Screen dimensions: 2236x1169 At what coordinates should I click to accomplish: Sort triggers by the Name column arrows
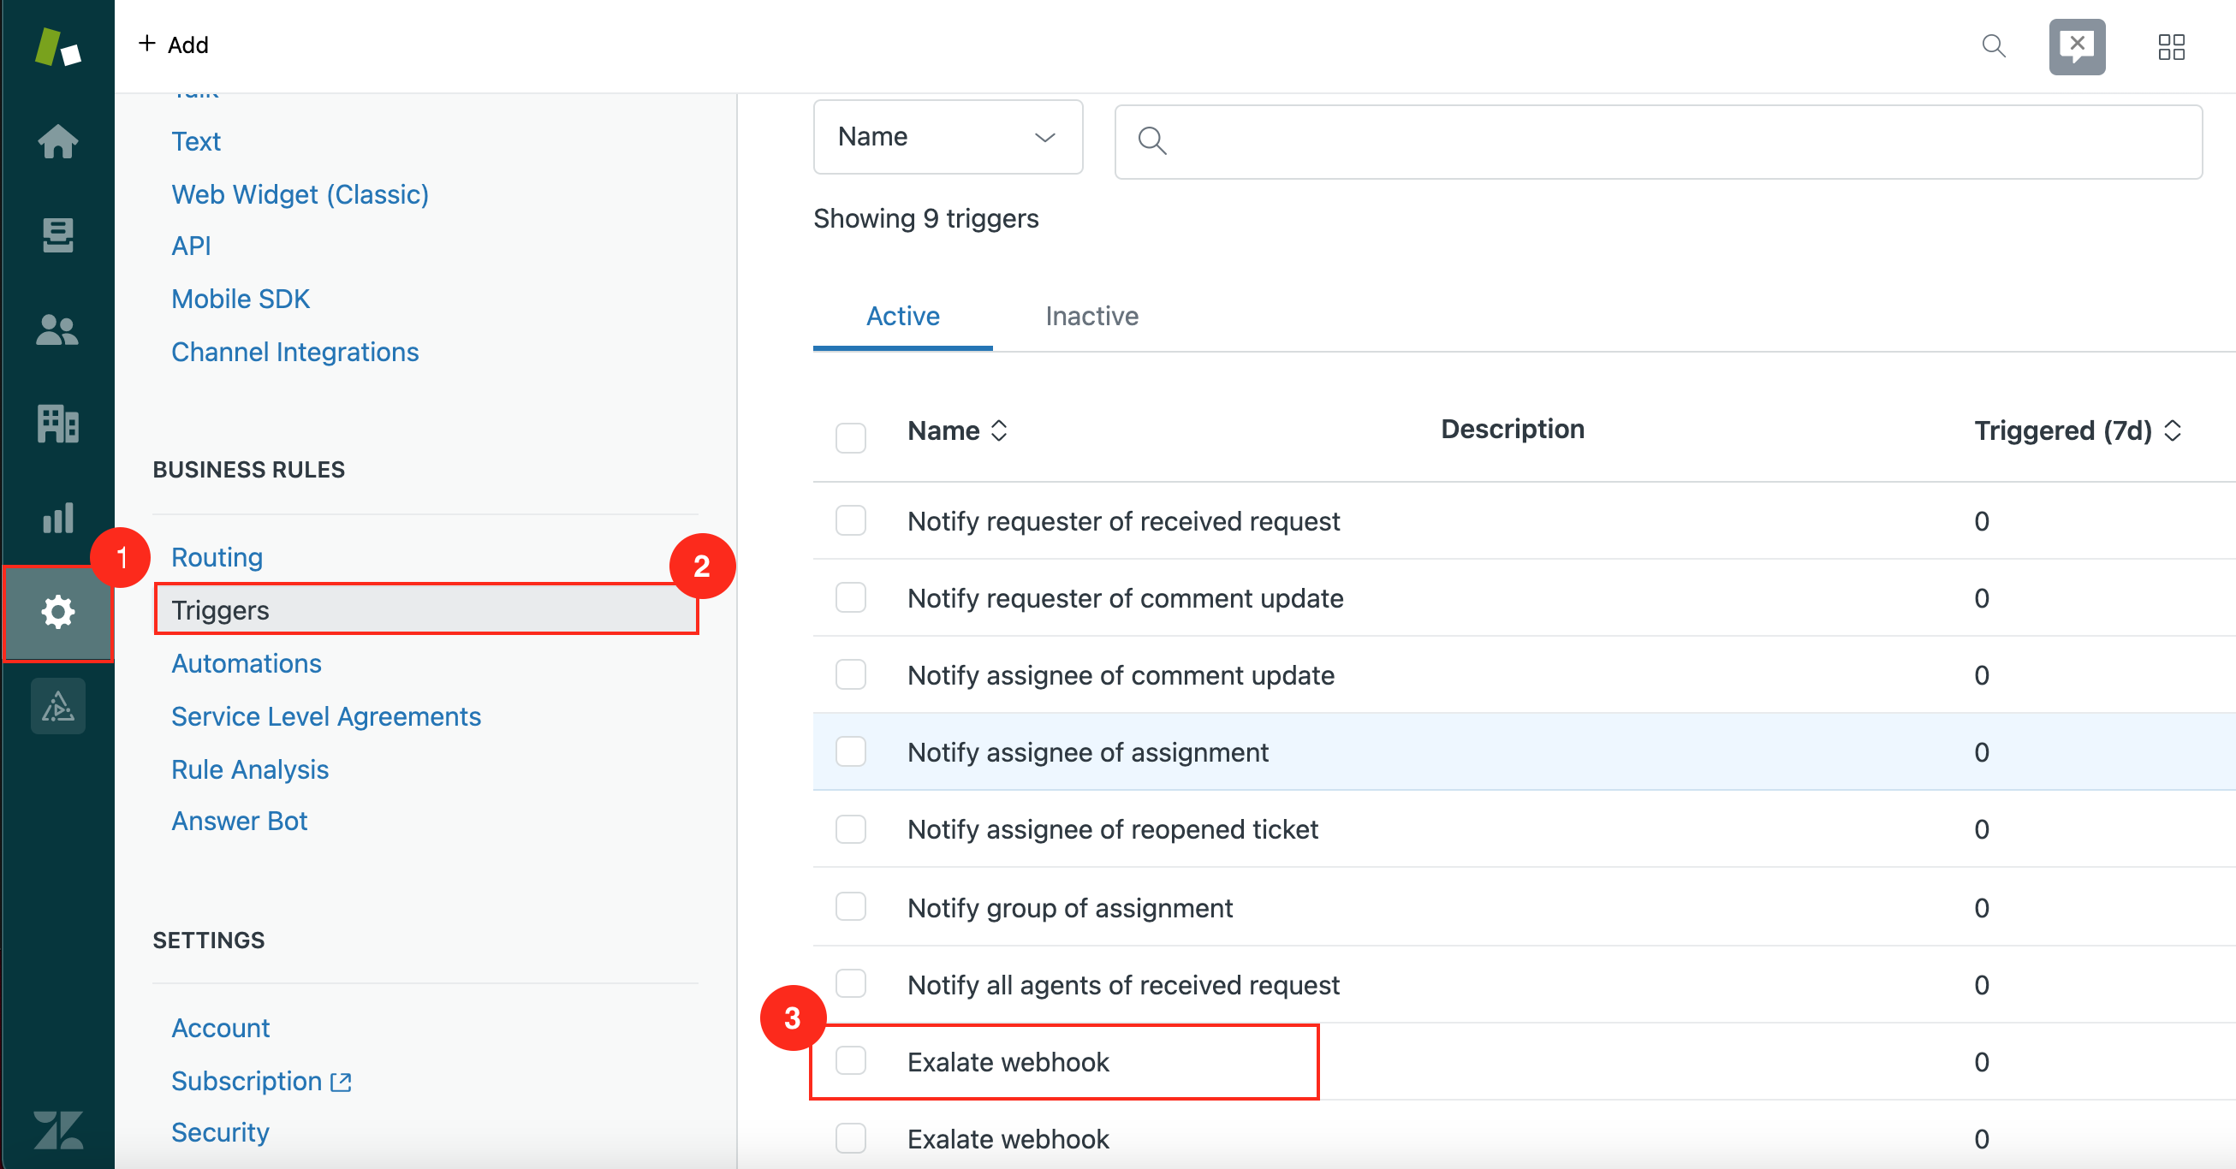999,430
